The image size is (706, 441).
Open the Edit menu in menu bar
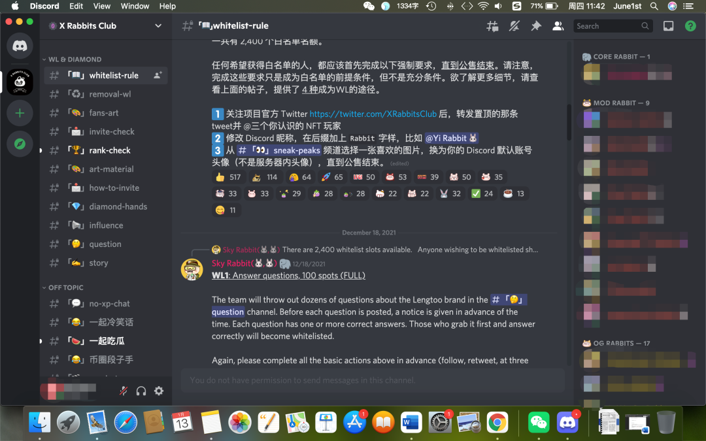(76, 6)
